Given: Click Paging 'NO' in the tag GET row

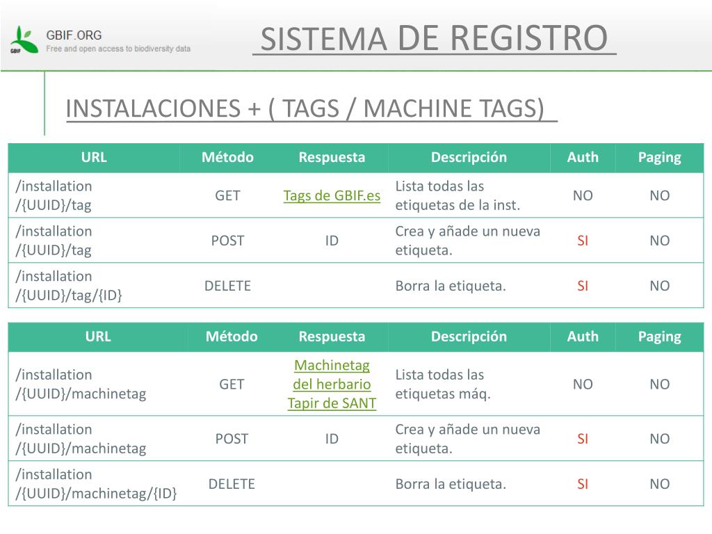Looking at the screenshot, I should [660, 195].
